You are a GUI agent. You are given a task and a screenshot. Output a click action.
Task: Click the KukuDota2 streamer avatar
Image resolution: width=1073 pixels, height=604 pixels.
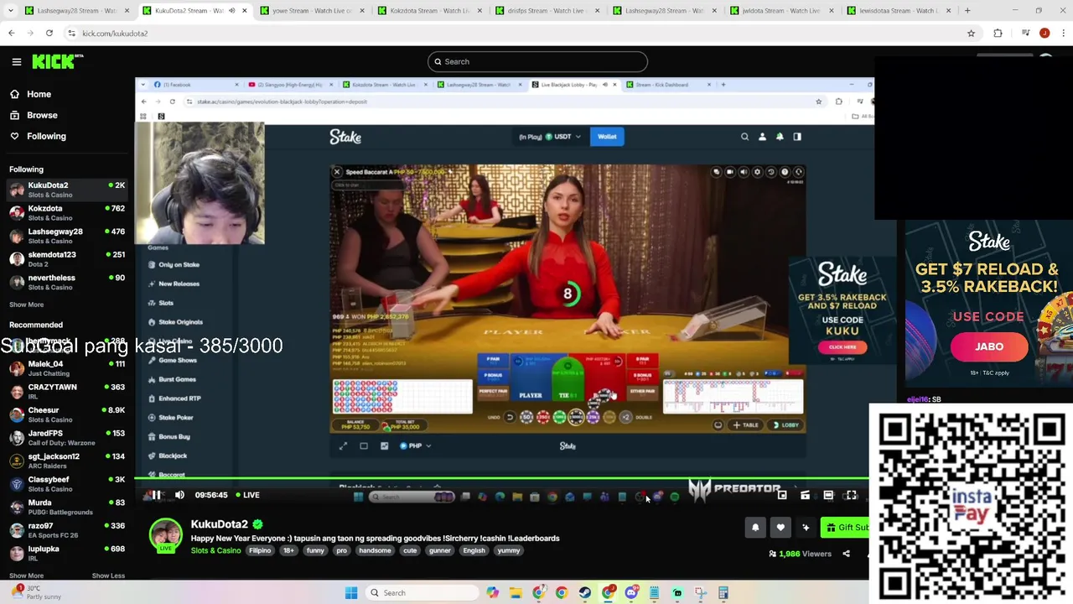click(165, 535)
